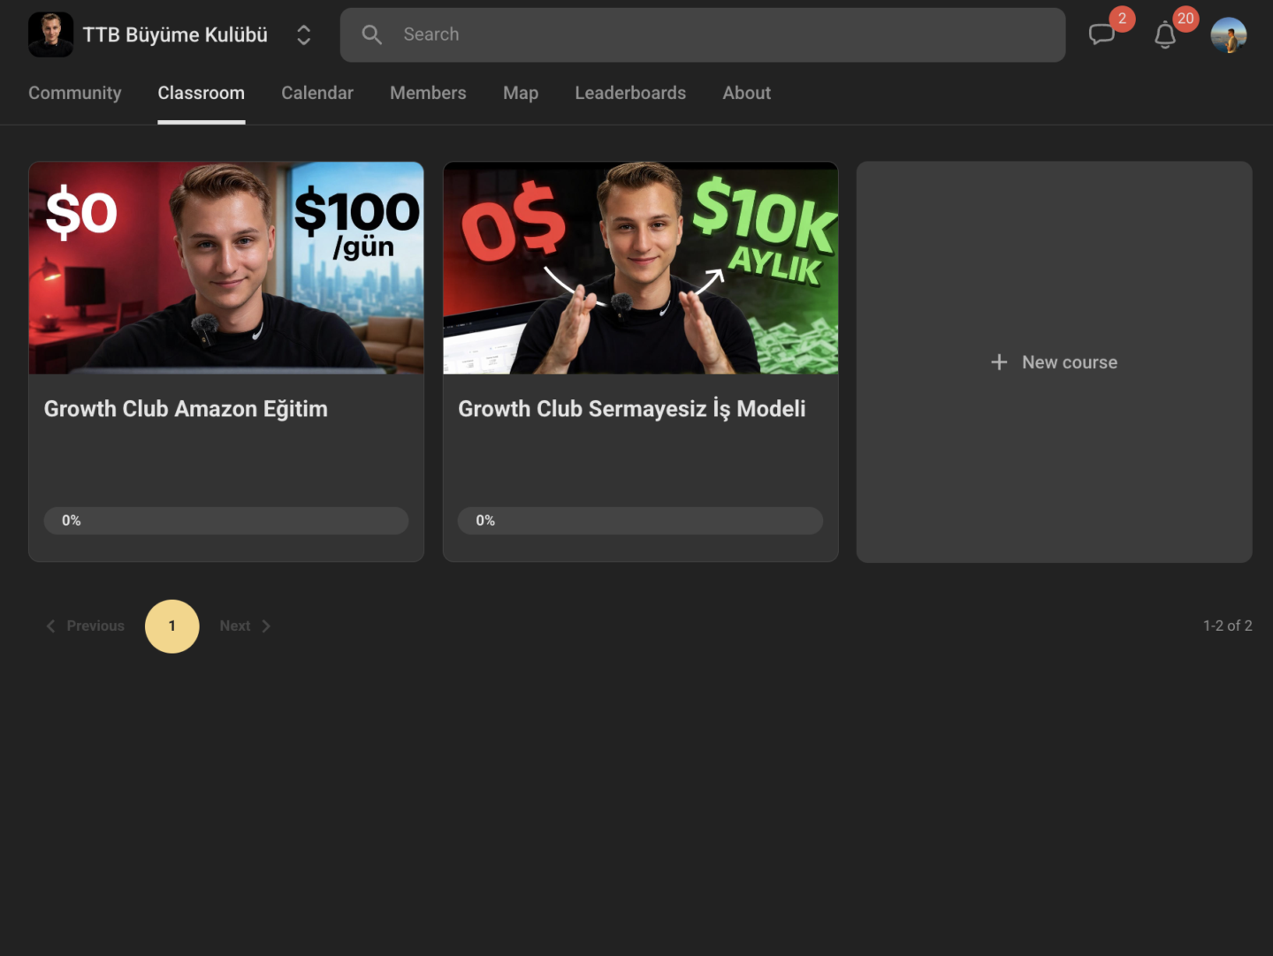The width and height of the screenshot is (1273, 956).
Task: Click the TTB Büyüme Kulübü group name
Action: pyautogui.click(x=175, y=34)
